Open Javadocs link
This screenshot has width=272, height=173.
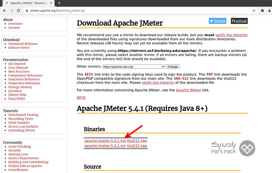15,91
